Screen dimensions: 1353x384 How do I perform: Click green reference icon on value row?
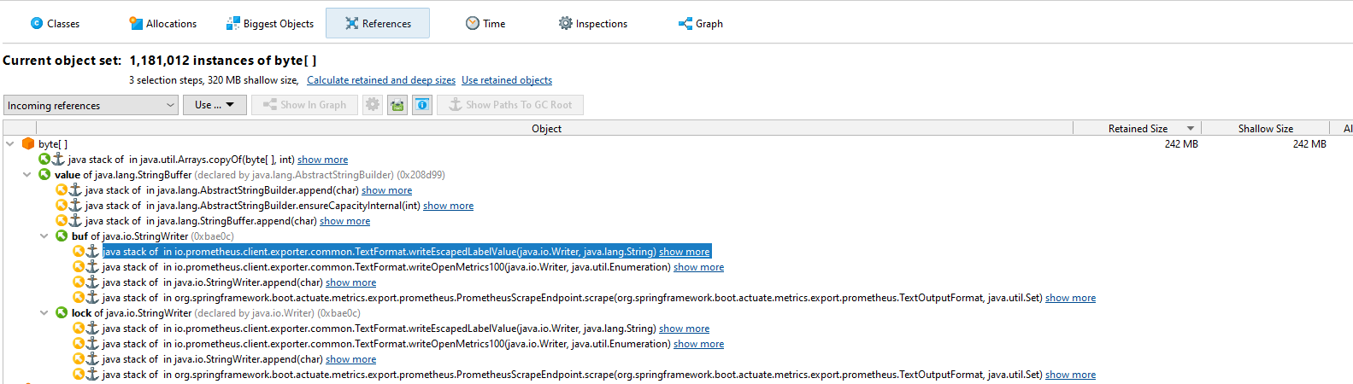(x=44, y=175)
